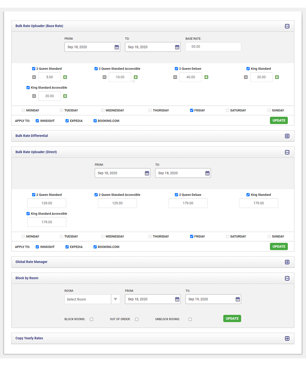
Task: Click King Standard Accessible direct rate field
Action: click(x=47, y=222)
